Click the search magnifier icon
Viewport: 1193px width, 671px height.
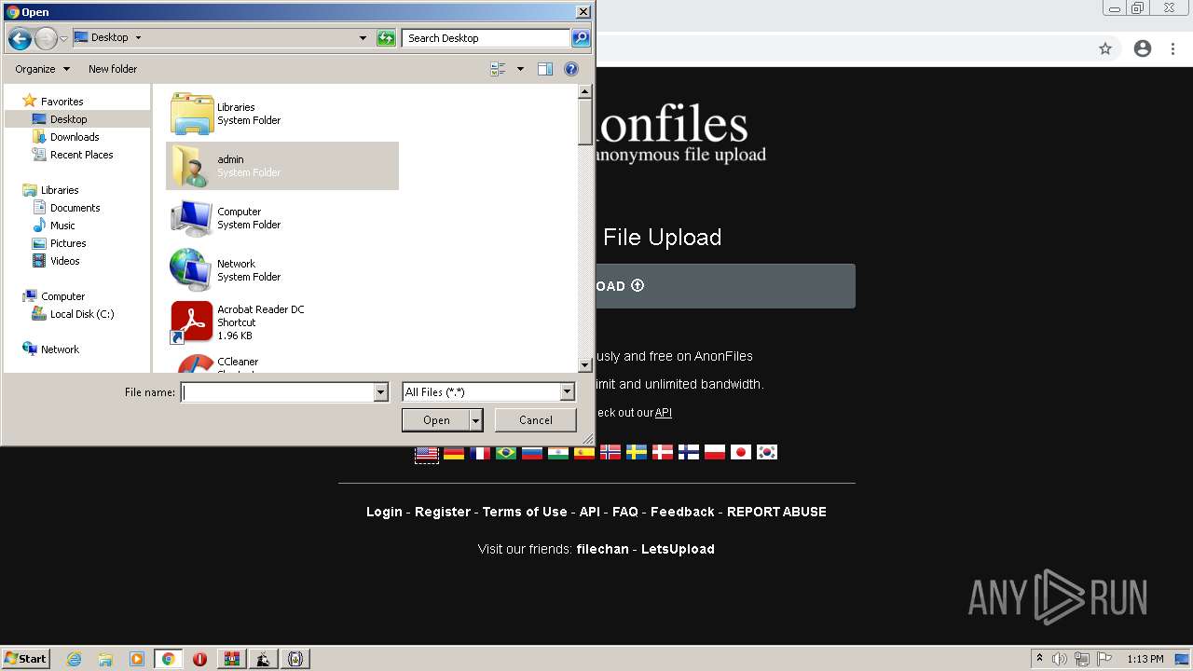(x=581, y=38)
